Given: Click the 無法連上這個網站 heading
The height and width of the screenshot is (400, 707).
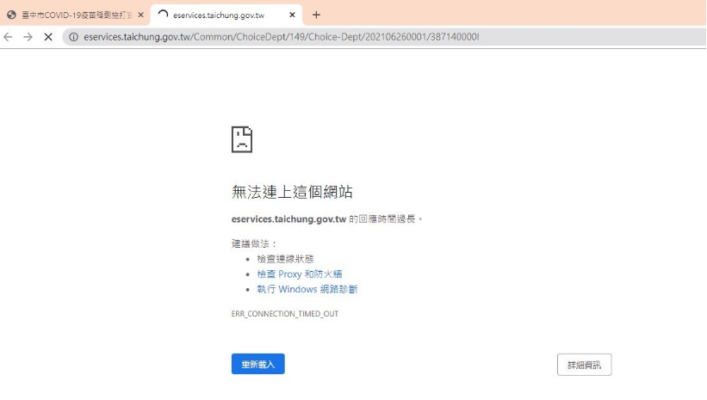Looking at the screenshot, I should pos(292,192).
